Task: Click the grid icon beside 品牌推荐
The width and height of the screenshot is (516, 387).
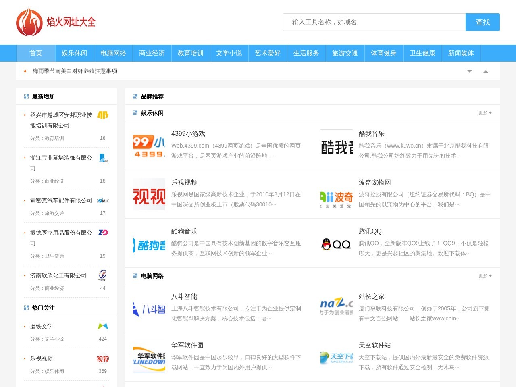Action: [x=135, y=96]
